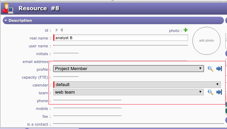Click the real name field analyst B
The height and width of the screenshot is (129, 227).
[121, 38]
